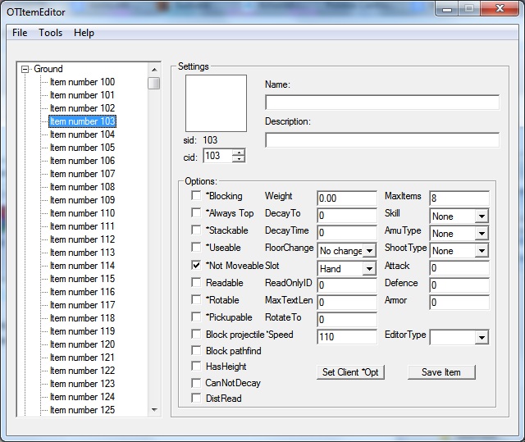525x442 pixels.
Task: Decrement the cid spinner down arrow
Action: click(x=239, y=159)
